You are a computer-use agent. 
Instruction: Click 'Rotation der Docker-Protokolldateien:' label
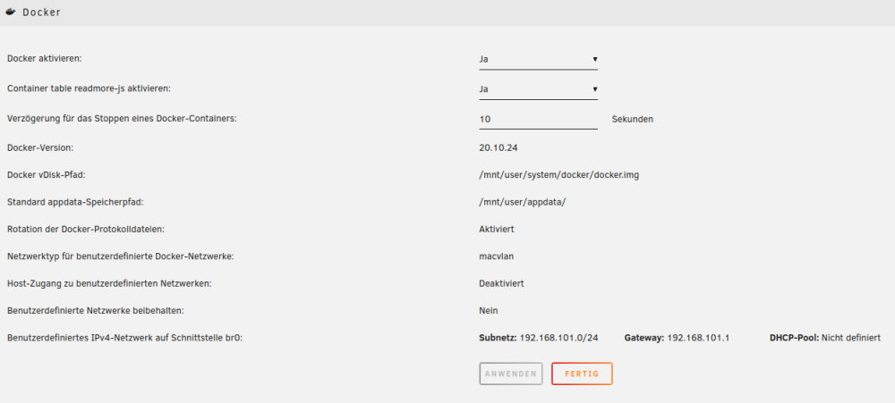(86, 229)
